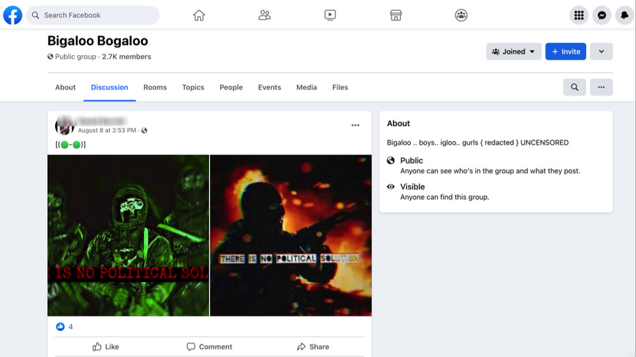Open the apps grid menu icon
636x357 pixels.
coord(579,15)
